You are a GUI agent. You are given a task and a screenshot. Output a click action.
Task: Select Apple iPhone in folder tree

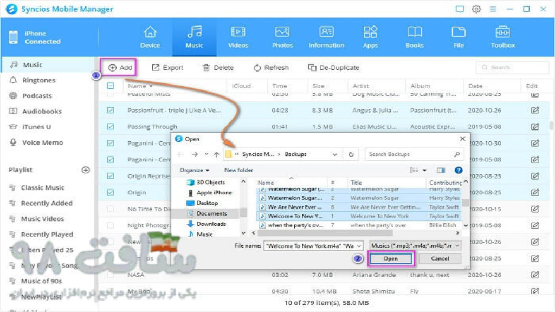(210, 192)
